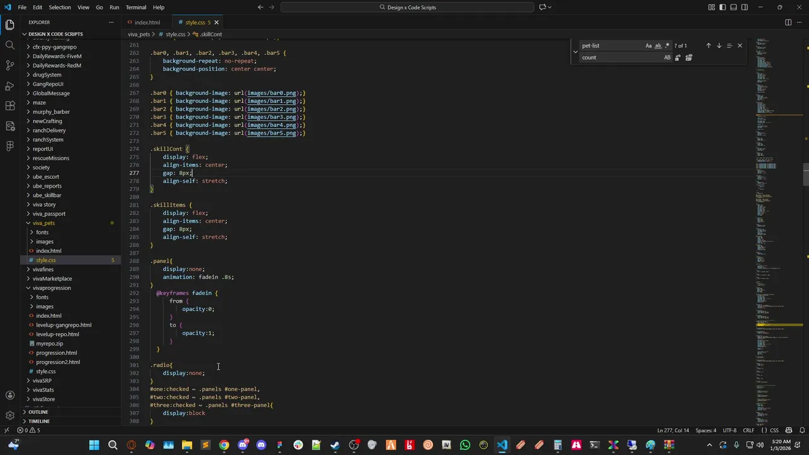This screenshot has width=809, height=455.
Task: Open remote window indicator in status bar
Action: coord(6,430)
